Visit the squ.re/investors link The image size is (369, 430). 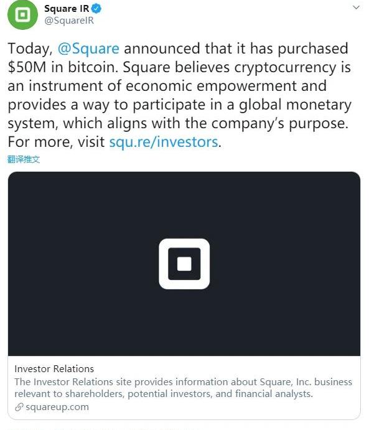pyautogui.click(x=164, y=142)
